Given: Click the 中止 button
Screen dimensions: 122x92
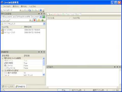Looking at the screenshot, I should [x=64, y=90].
